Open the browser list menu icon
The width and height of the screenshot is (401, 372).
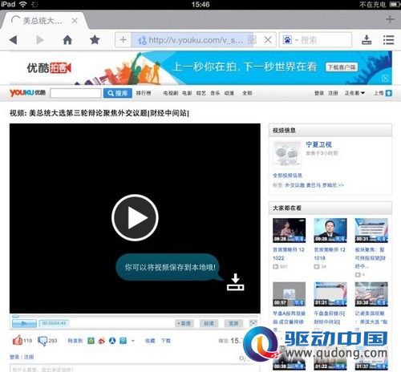(x=388, y=40)
